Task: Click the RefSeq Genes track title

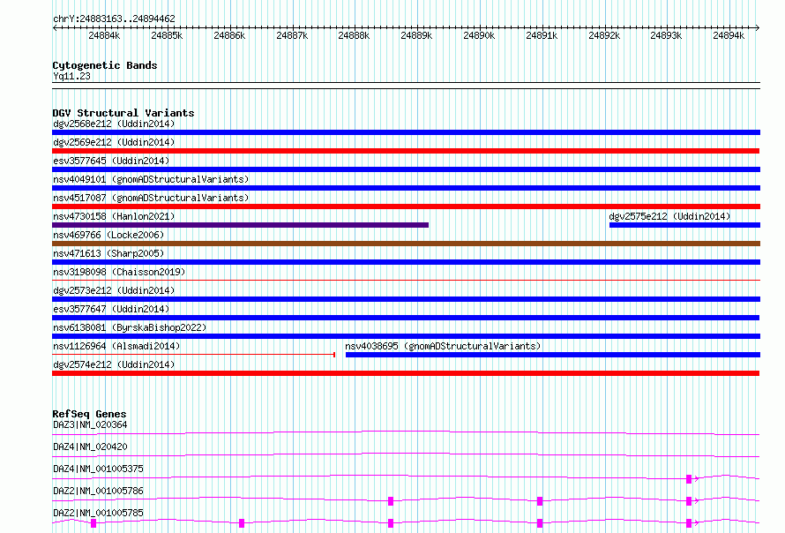Action: (x=89, y=414)
